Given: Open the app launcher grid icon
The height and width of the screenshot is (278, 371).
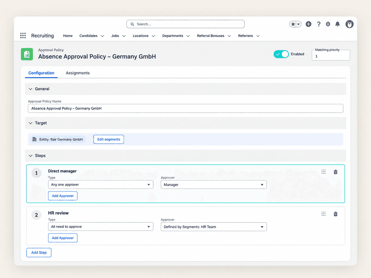Looking at the screenshot, I should pyautogui.click(x=23, y=35).
